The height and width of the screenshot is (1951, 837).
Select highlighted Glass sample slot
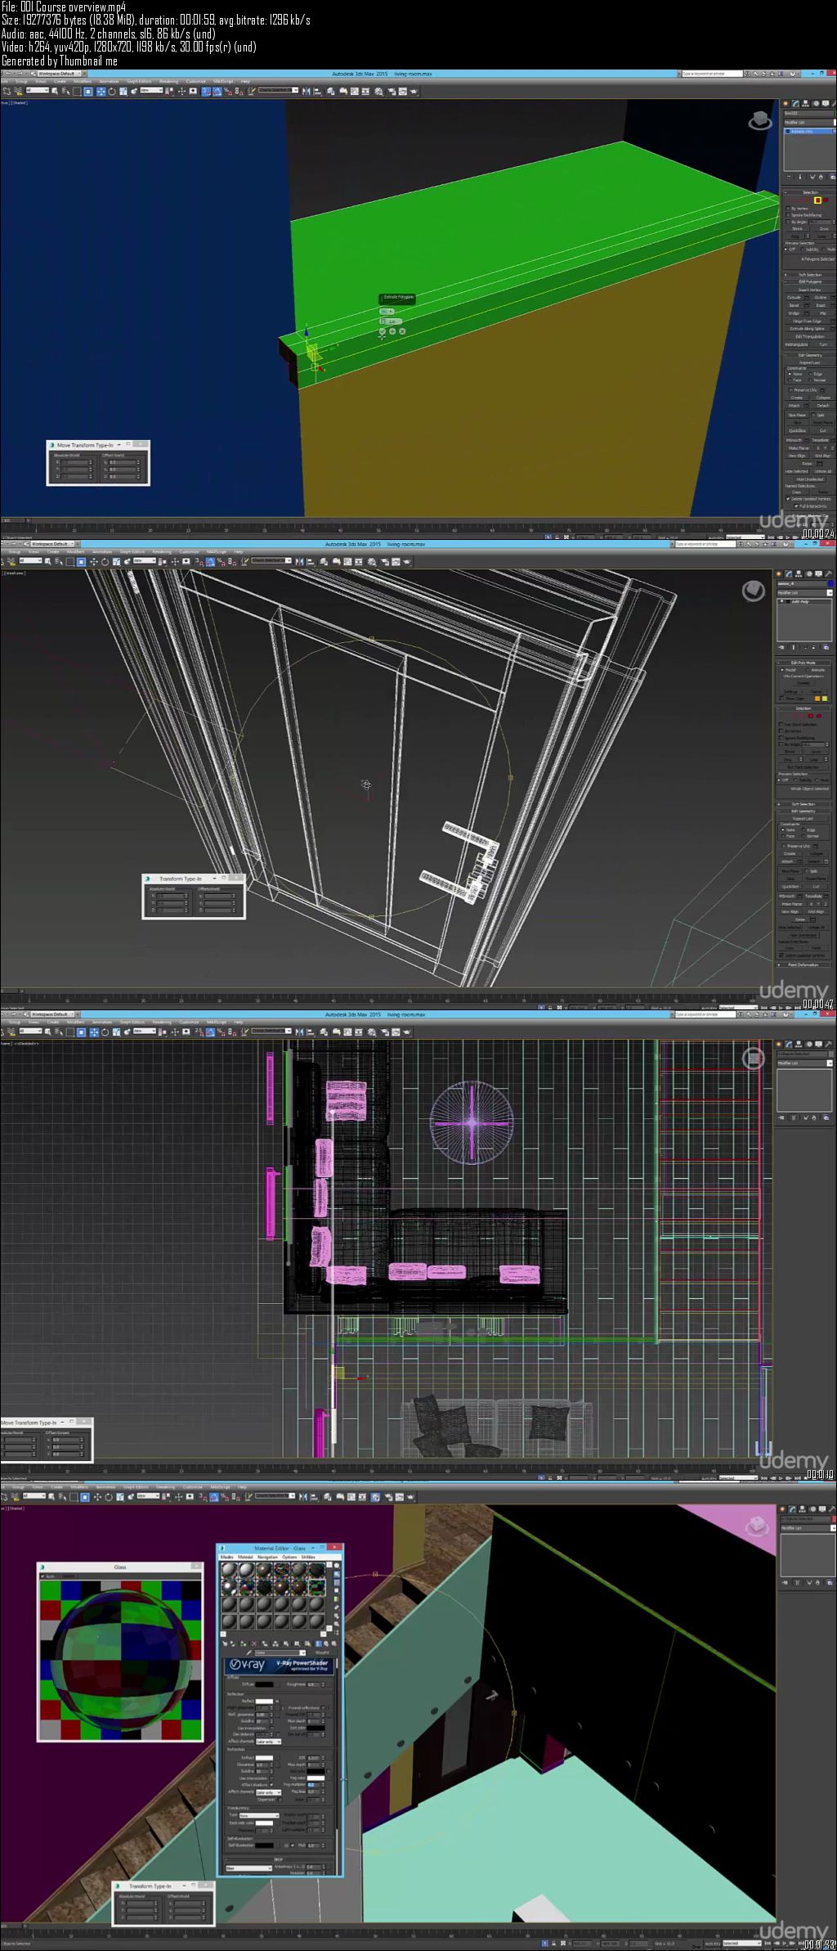(317, 1588)
